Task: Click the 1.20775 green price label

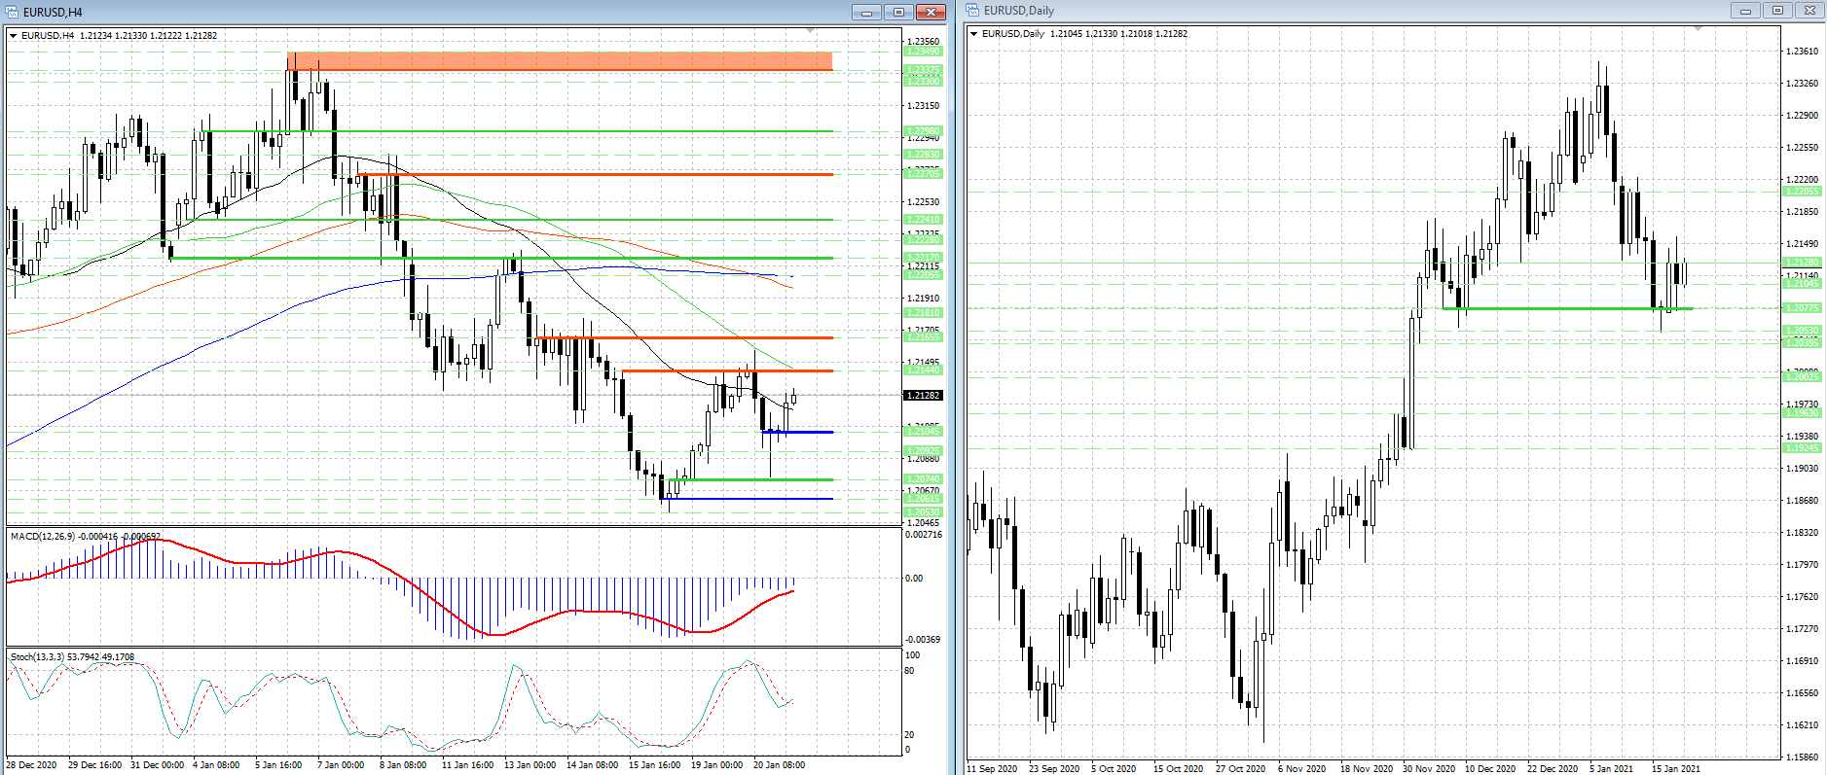Action: 1802,308
